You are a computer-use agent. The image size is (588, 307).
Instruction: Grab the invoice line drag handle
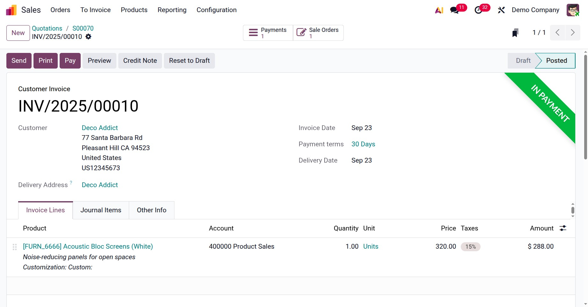point(15,247)
